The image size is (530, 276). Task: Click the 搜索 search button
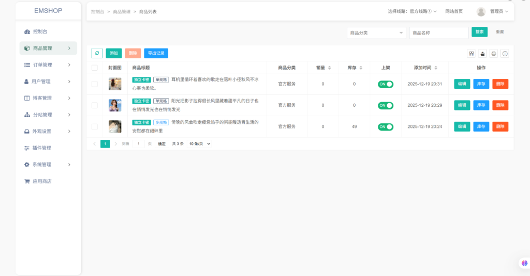[479, 32]
